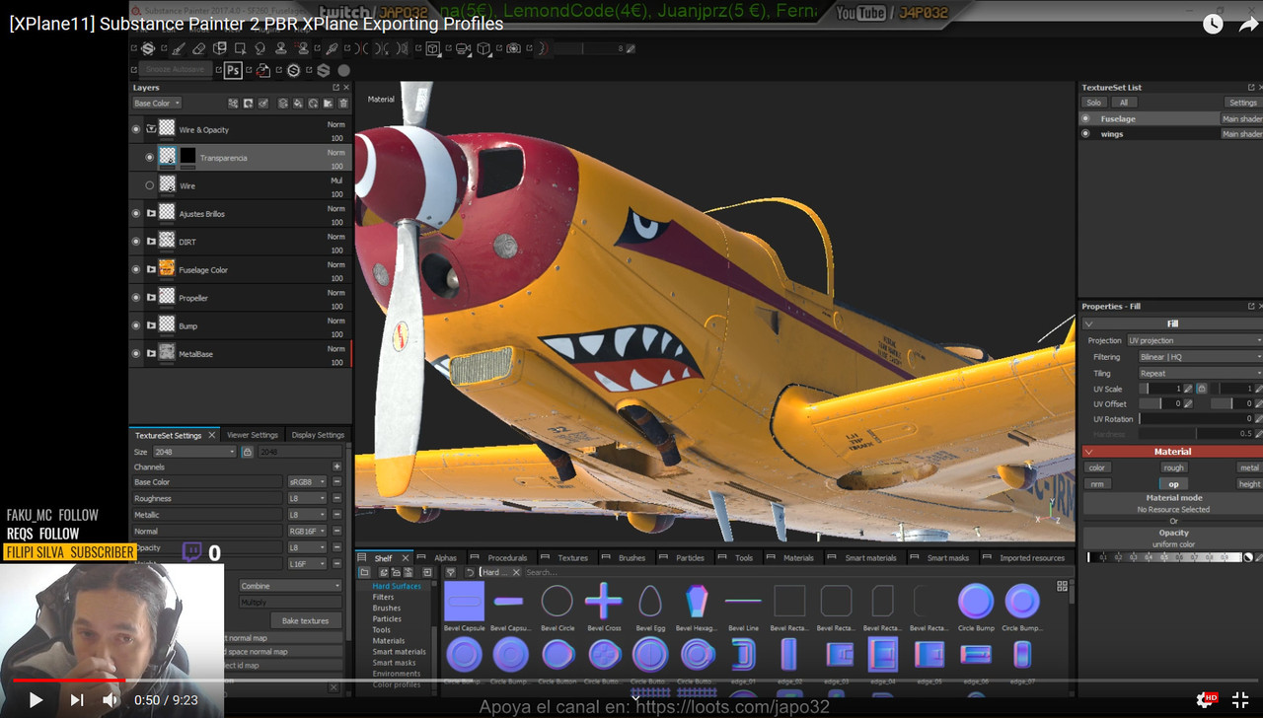Show the hidden Wire layer

(x=150, y=185)
